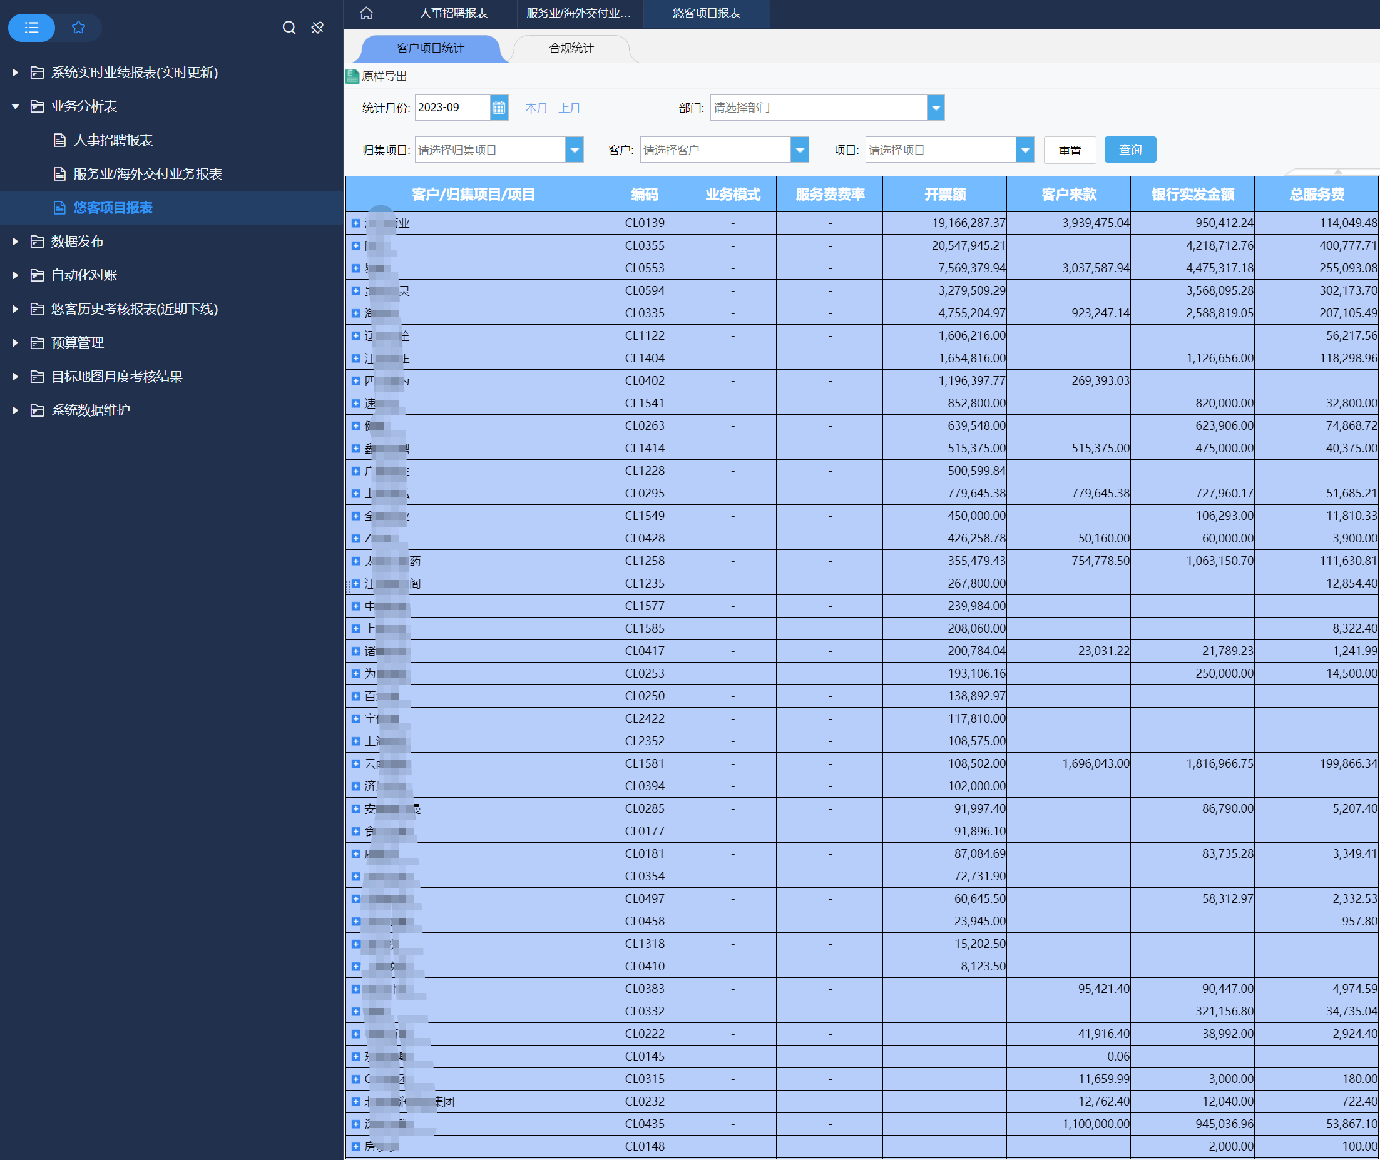Collapse the 业务分析表 folder

(15, 106)
